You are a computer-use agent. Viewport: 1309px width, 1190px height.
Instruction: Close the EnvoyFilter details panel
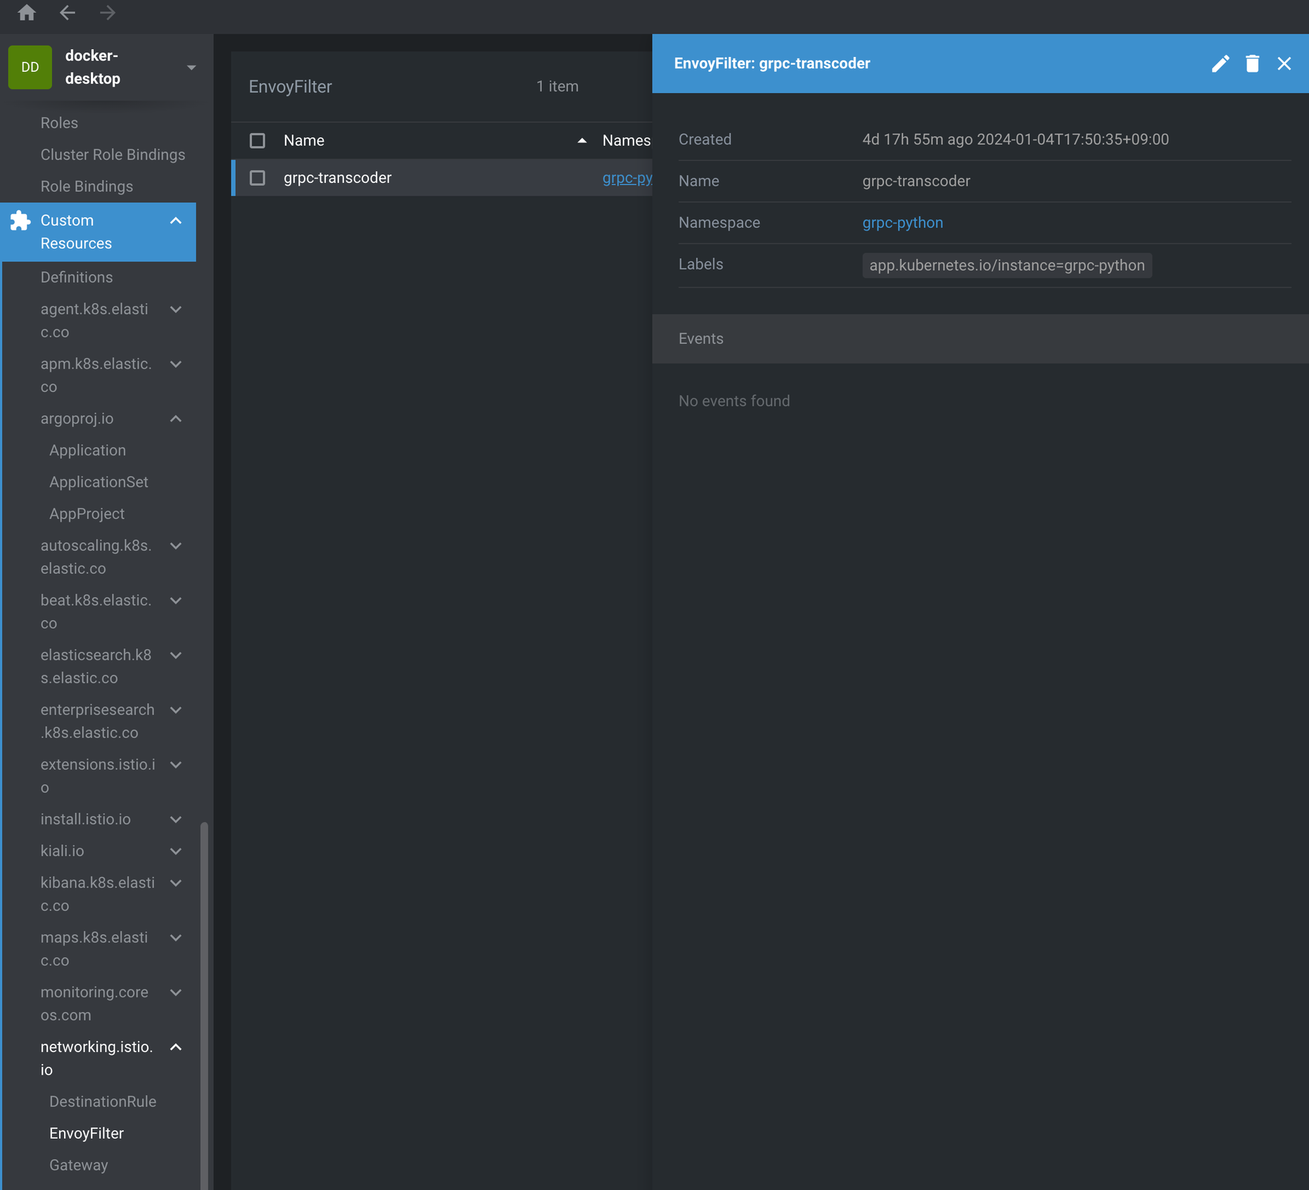[1284, 64]
